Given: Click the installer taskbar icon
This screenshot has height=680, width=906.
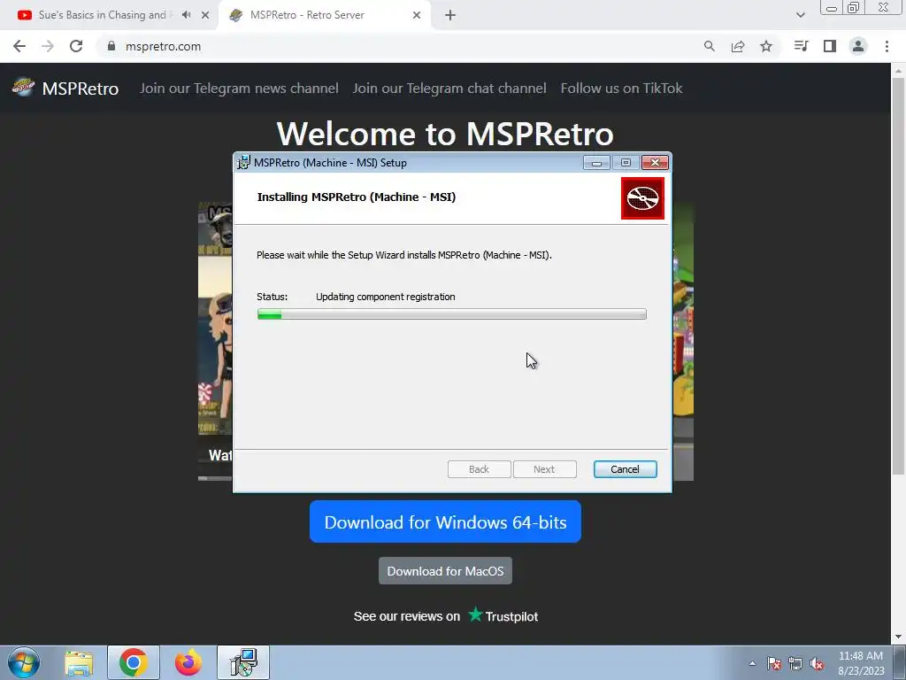Looking at the screenshot, I should [243, 663].
